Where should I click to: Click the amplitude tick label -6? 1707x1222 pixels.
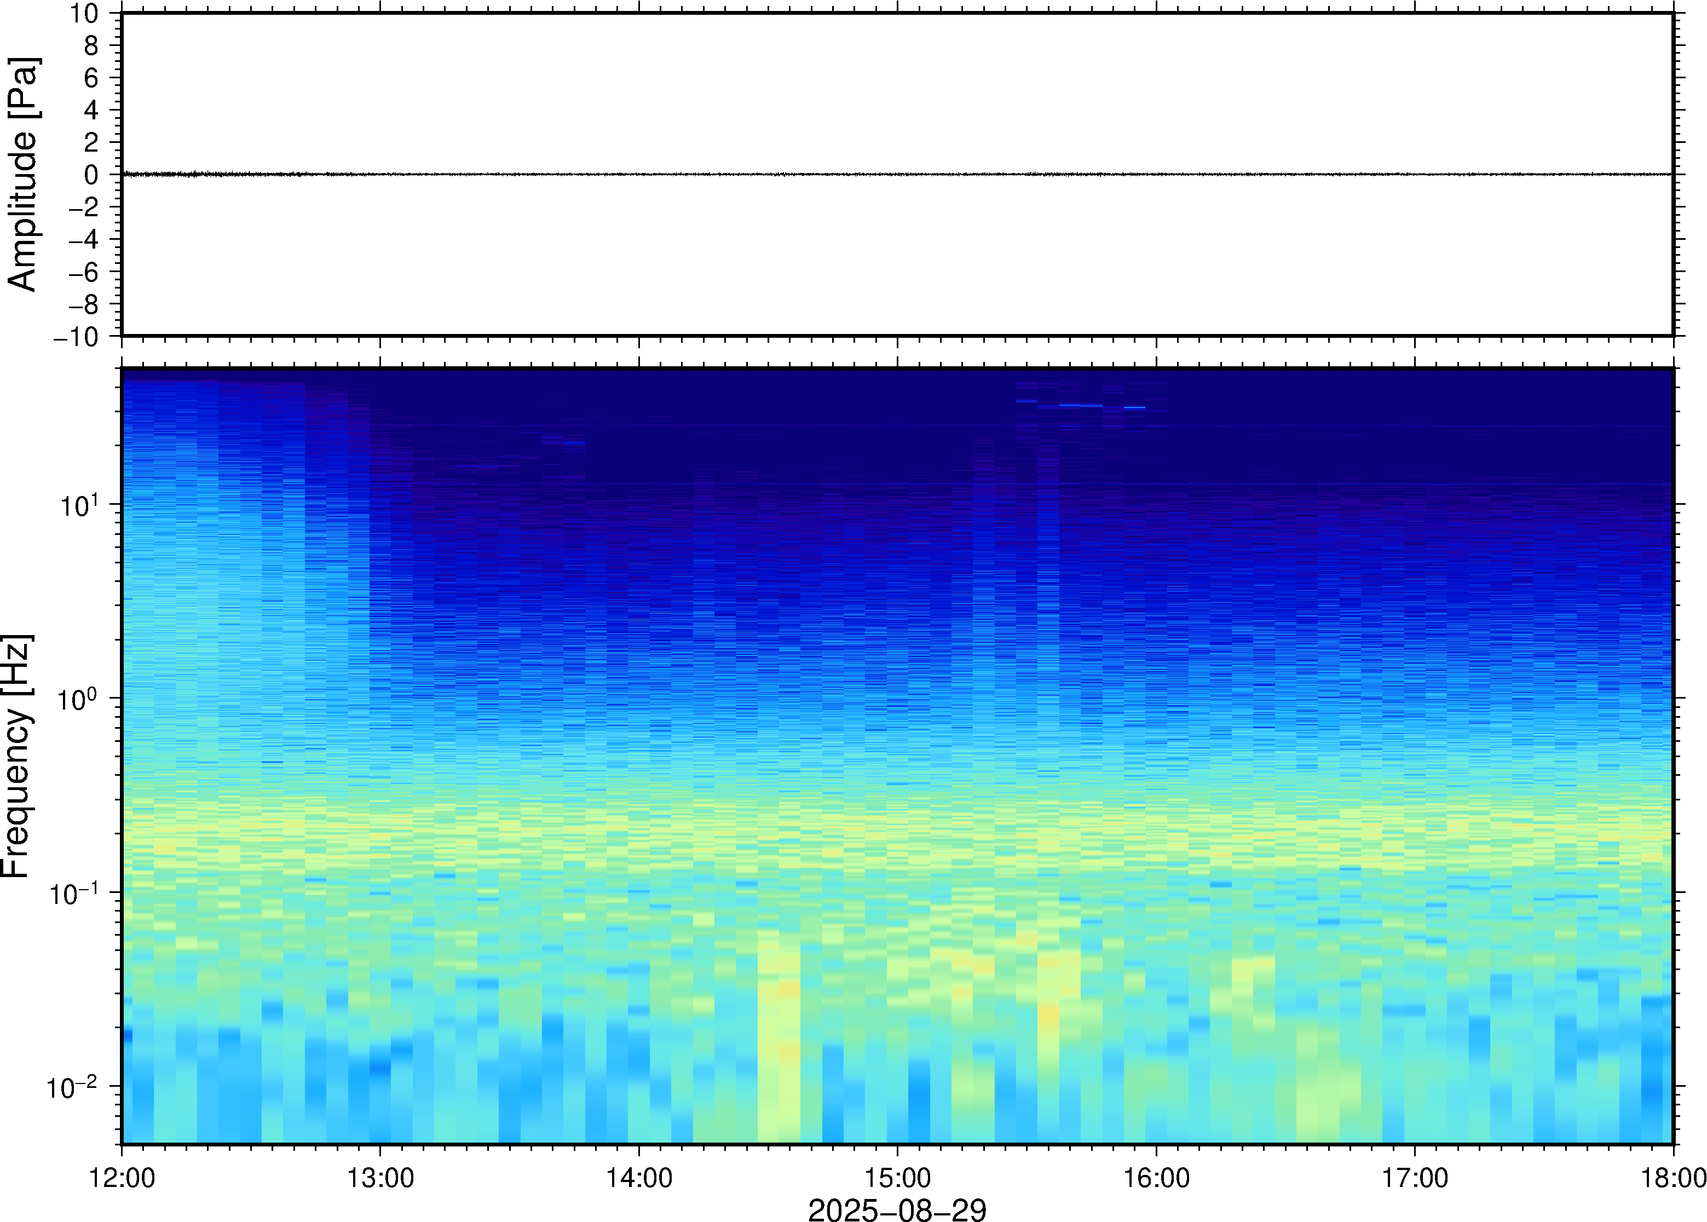point(84,272)
